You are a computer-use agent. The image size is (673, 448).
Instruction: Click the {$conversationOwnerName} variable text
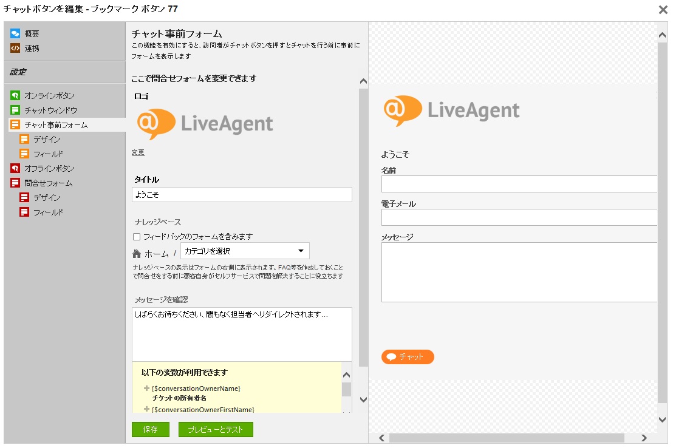coord(196,389)
